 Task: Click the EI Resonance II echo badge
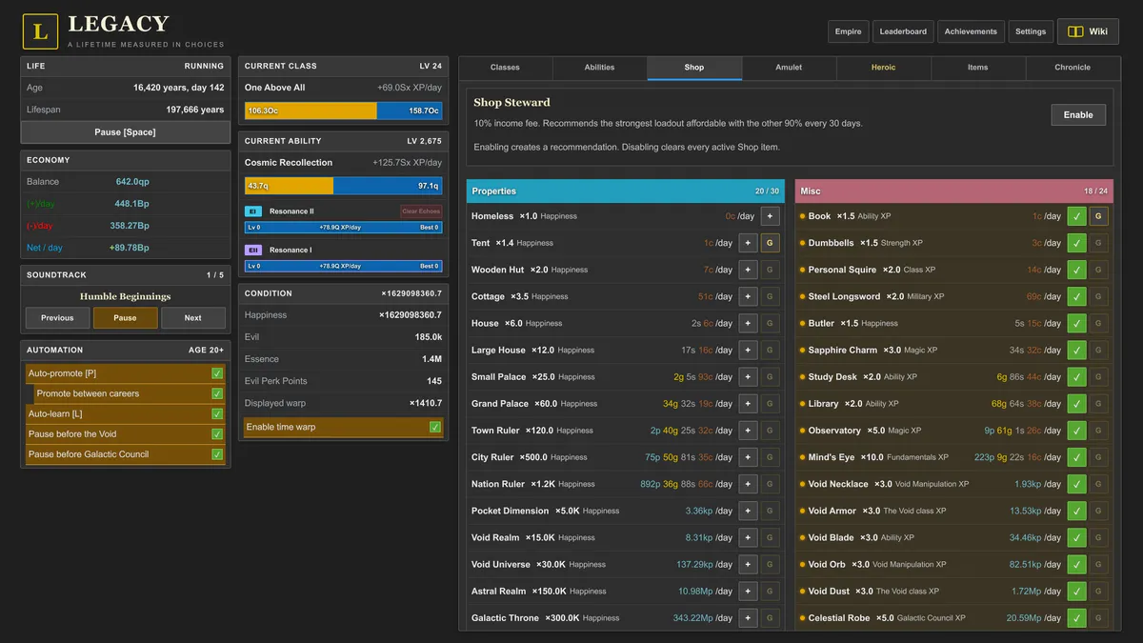[253, 211]
